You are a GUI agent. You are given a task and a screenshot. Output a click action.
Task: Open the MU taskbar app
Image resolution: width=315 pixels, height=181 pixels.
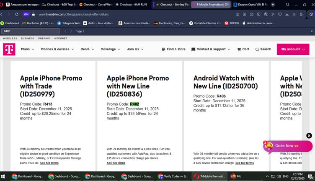[x=236, y=176]
